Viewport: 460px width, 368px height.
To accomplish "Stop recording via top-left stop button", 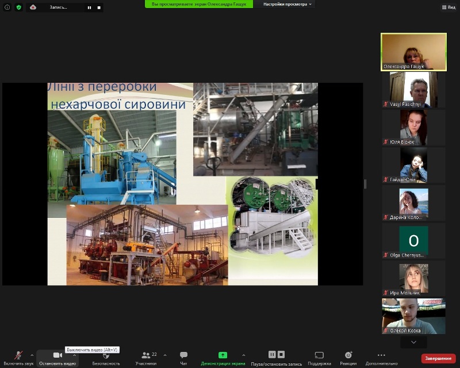I will pos(98,7).
